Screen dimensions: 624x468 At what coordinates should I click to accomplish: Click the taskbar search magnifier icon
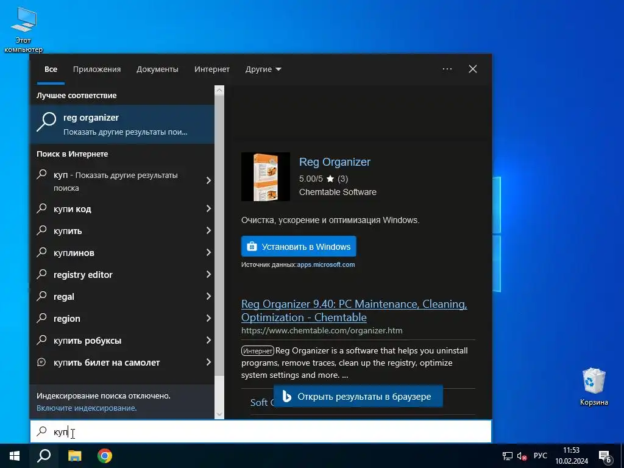click(x=44, y=456)
